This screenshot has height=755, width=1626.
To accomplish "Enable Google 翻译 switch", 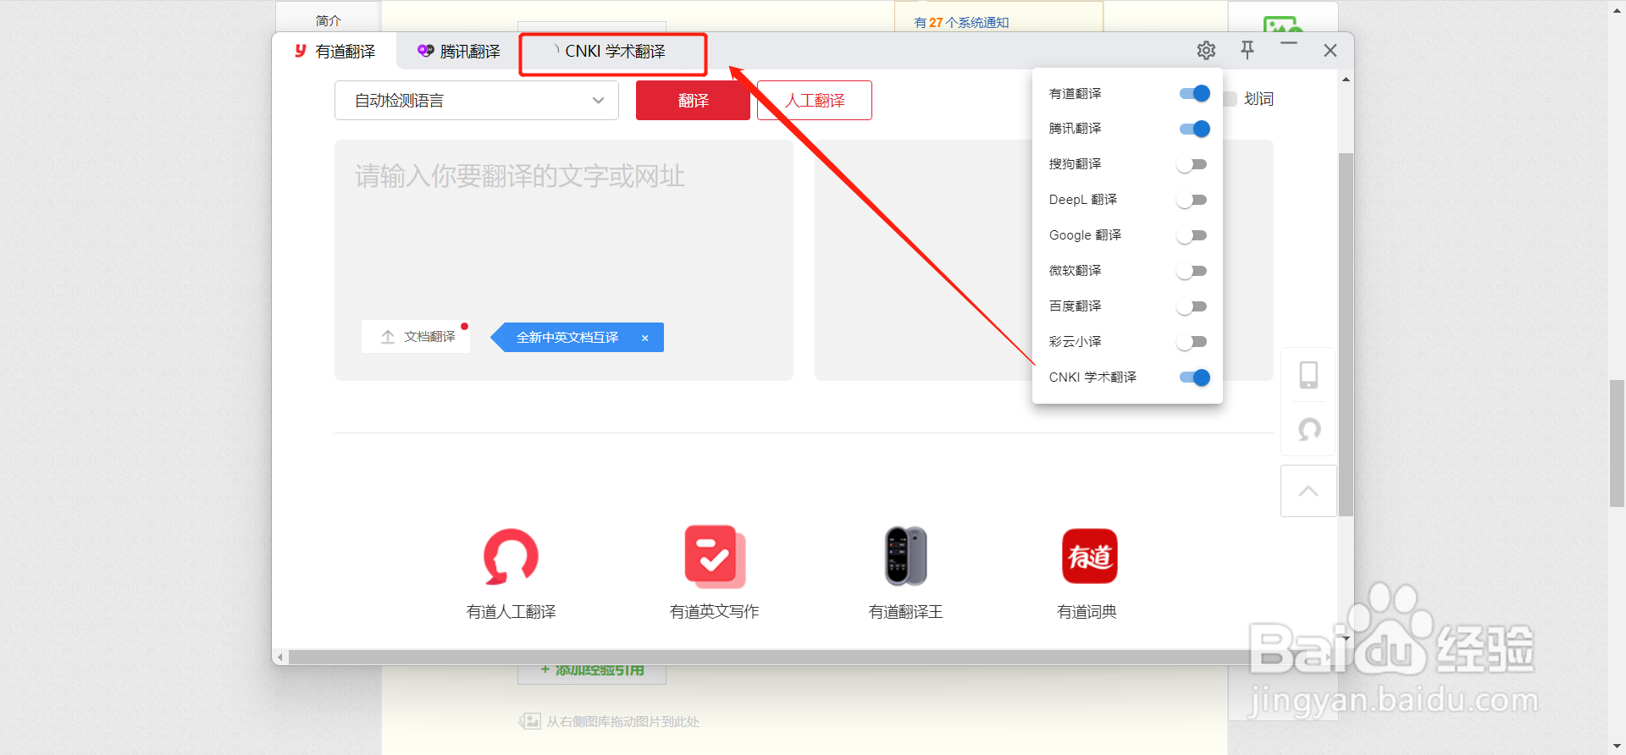I will pyautogui.click(x=1192, y=235).
